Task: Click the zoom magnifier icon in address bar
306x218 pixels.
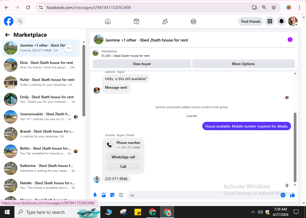Action: click(x=264, y=7)
